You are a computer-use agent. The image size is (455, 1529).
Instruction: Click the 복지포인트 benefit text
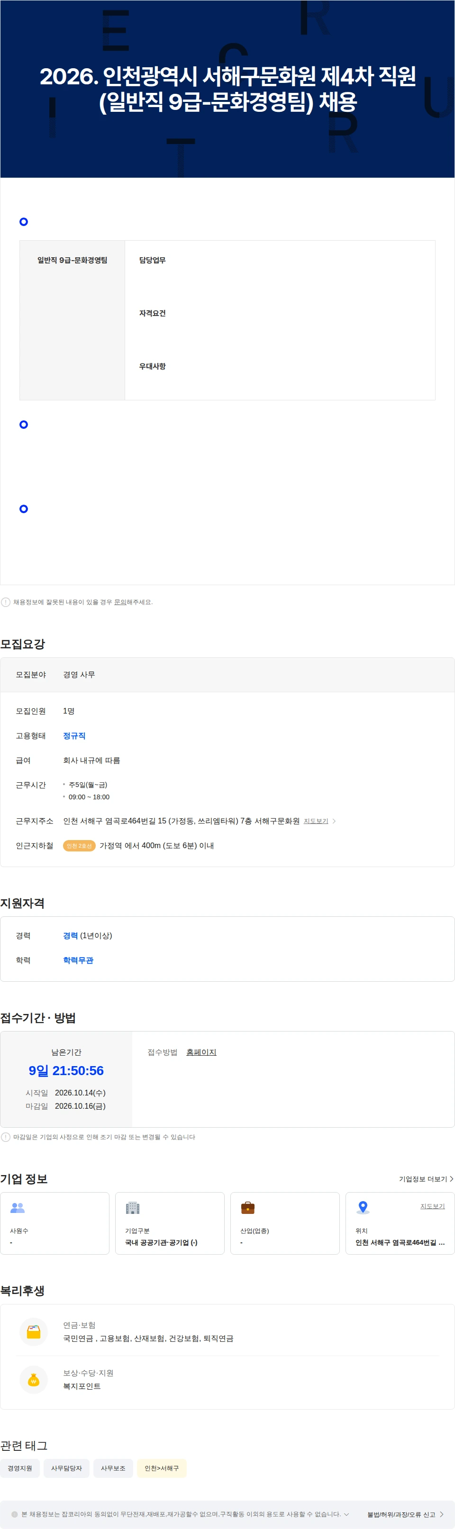[82, 1386]
